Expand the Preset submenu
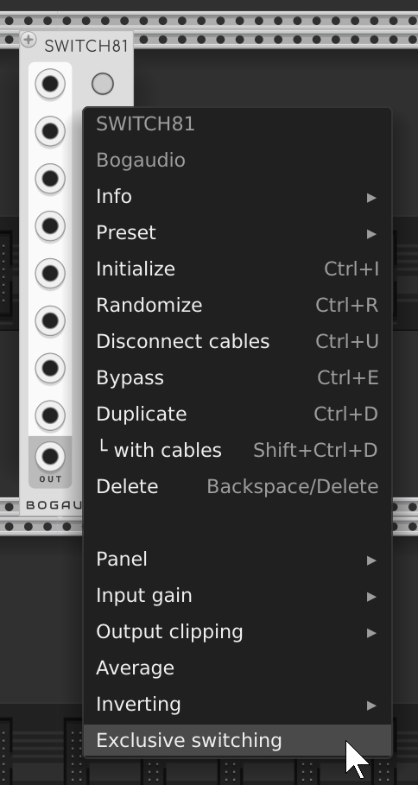Screen dimensions: 418x785 [237, 233]
